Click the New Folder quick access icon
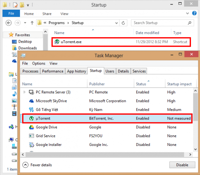This screenshot has height=175, width=200. [22, 5]
